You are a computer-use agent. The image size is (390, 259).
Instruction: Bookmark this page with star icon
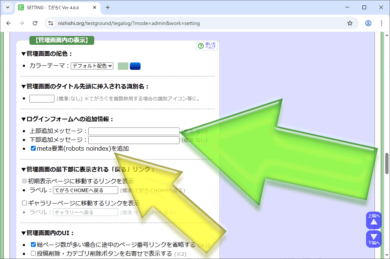(x=350, y=23)
